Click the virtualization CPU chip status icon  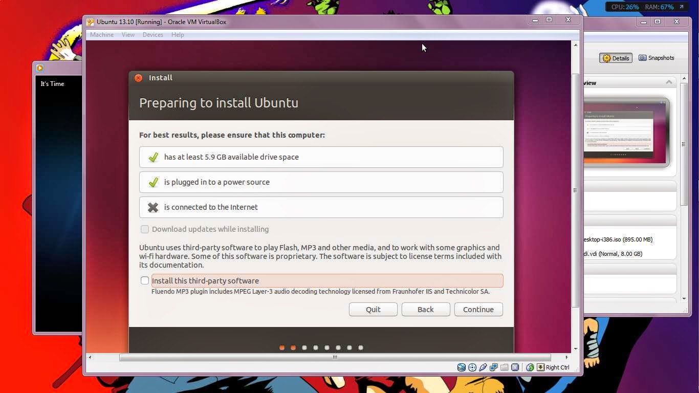(x=515, y=367)
